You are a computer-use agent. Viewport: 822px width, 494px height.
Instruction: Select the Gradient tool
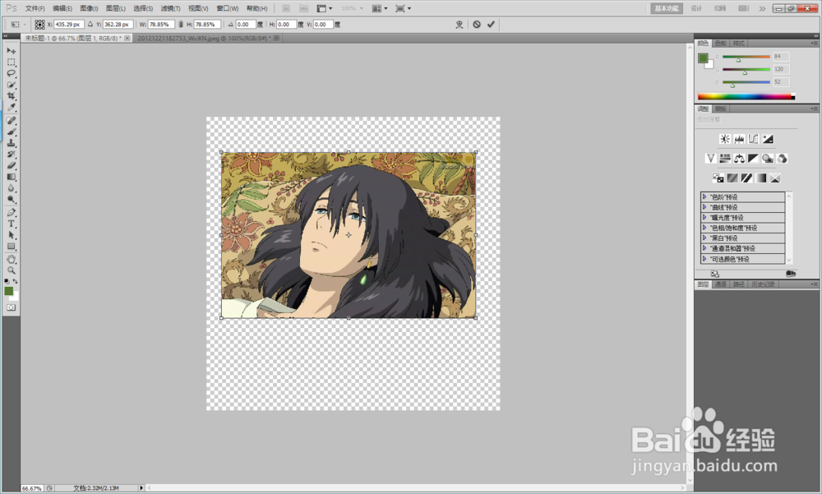tap(11, 177)
